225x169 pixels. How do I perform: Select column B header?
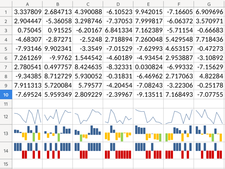tap(58, 4)
